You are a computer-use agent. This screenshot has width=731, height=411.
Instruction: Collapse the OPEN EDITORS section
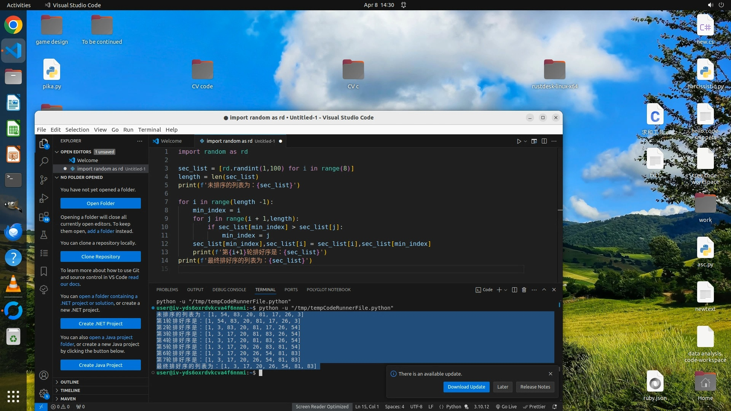point(75,151)
